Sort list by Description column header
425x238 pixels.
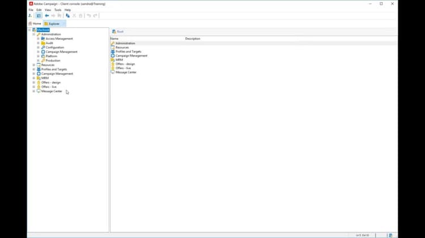click(x=193, y=38)
